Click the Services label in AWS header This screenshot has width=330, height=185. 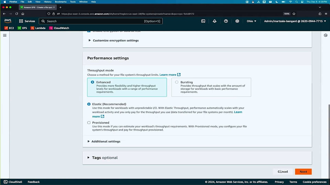[x=30, y=21]
